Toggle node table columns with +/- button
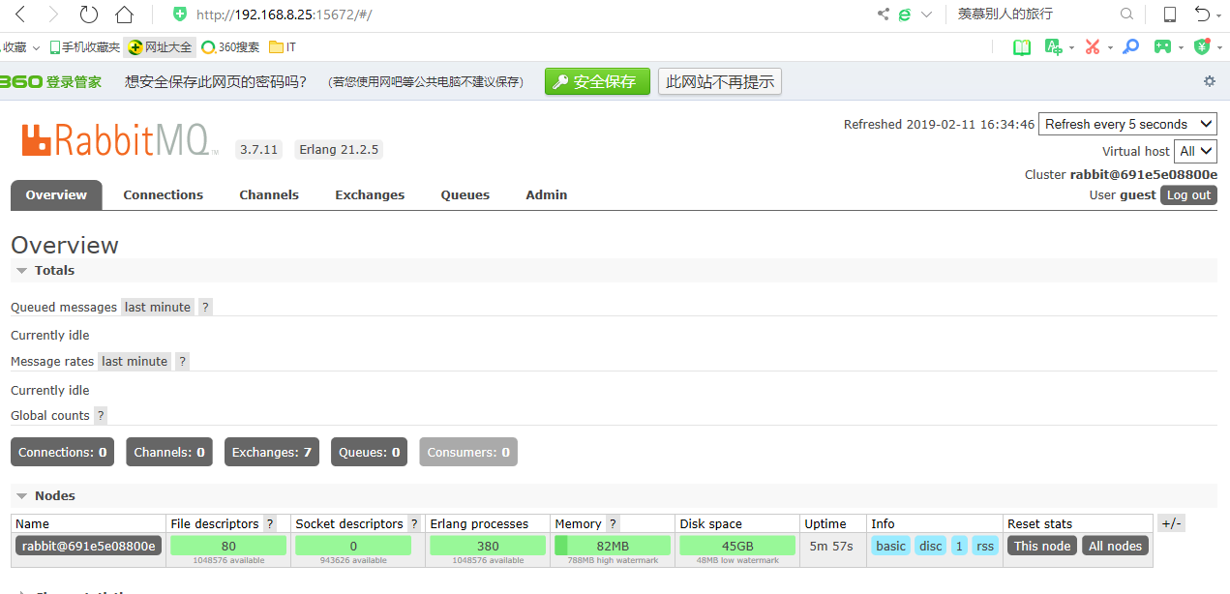The height and width of the screenshot is (594, 1230). click(x=1171, y=523)
